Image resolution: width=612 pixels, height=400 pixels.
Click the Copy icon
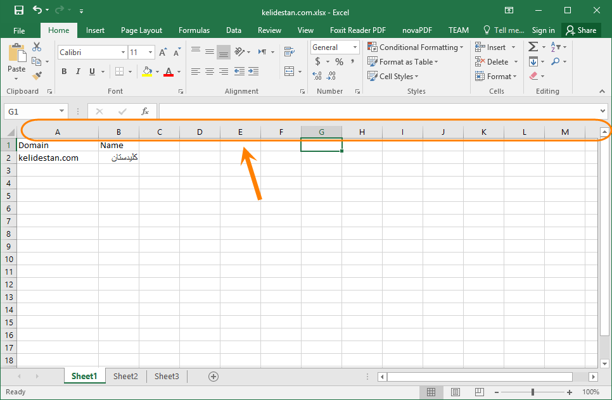(37, 61)
